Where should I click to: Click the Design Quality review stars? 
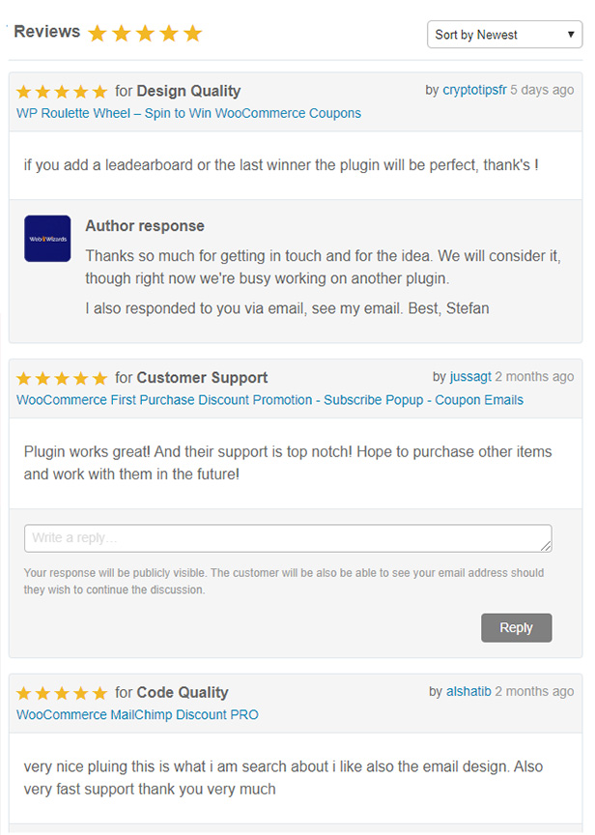62,92
